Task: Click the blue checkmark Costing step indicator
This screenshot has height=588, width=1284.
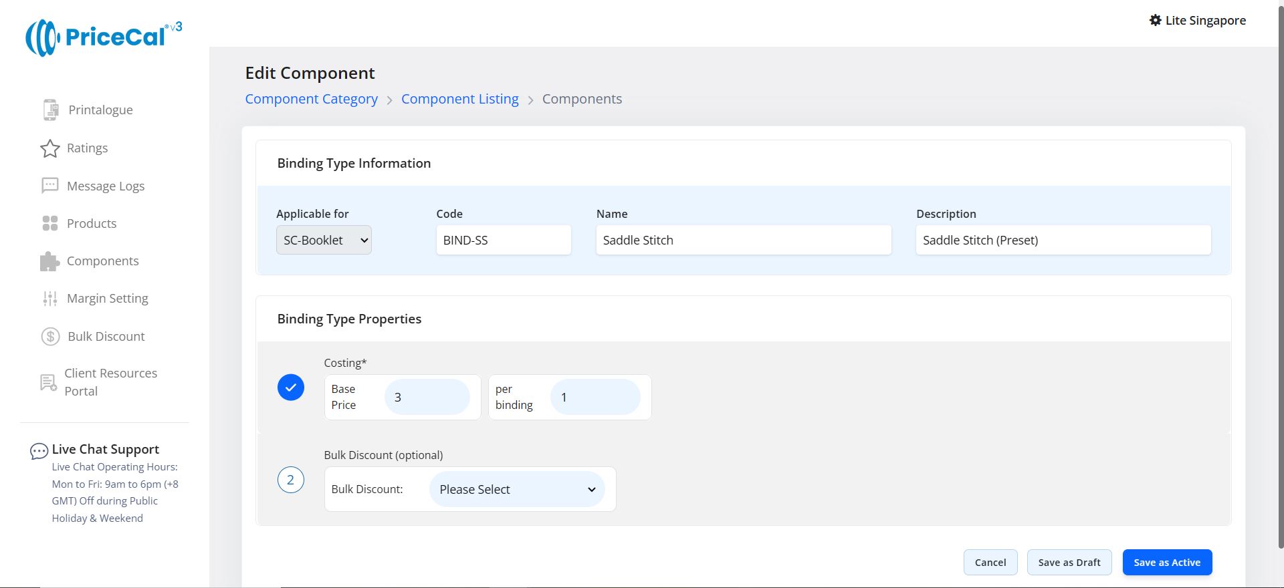Action: pos(291,388)
